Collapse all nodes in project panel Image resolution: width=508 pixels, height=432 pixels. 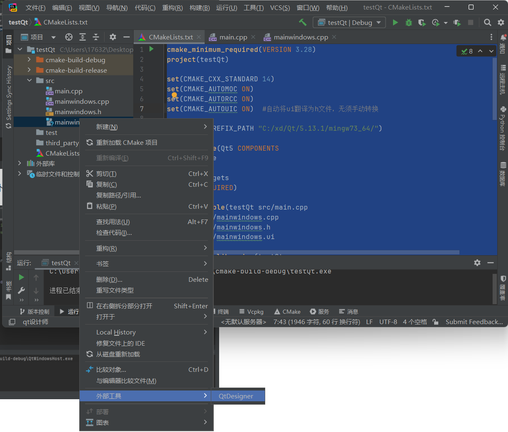point(96,37)
